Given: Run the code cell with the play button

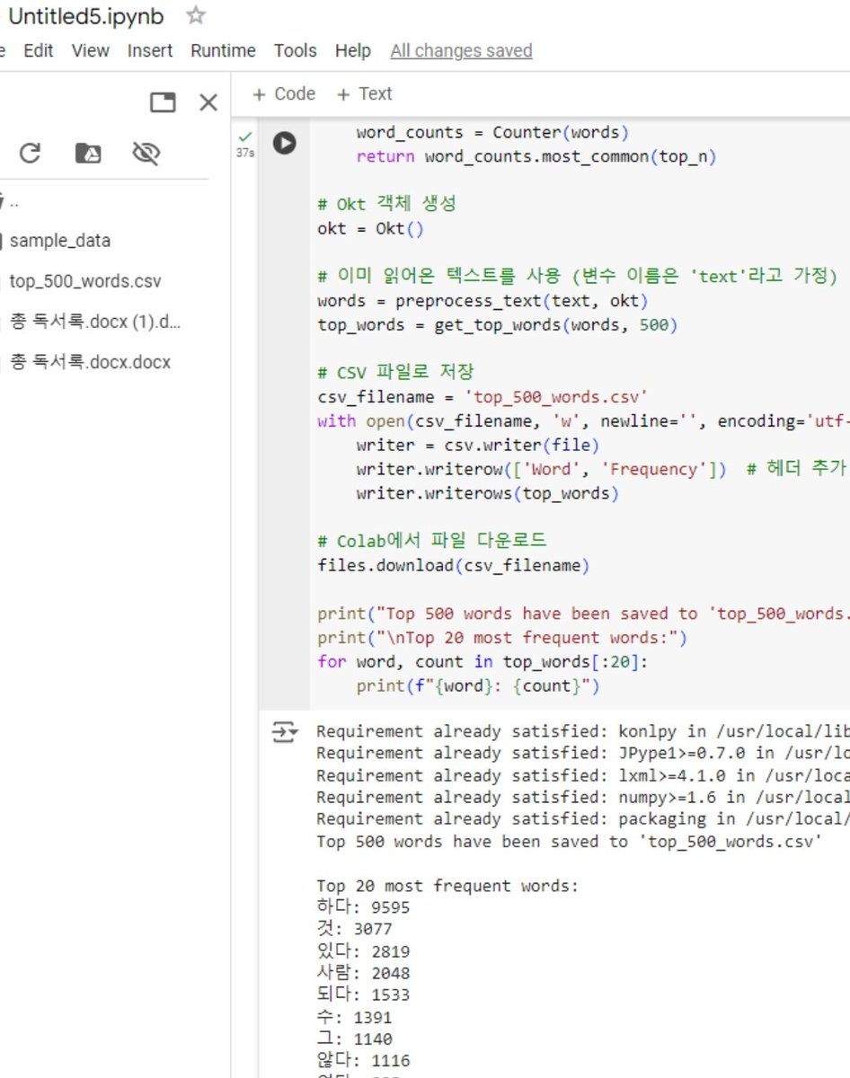Looking at the screenshot, I should [284, 142].
